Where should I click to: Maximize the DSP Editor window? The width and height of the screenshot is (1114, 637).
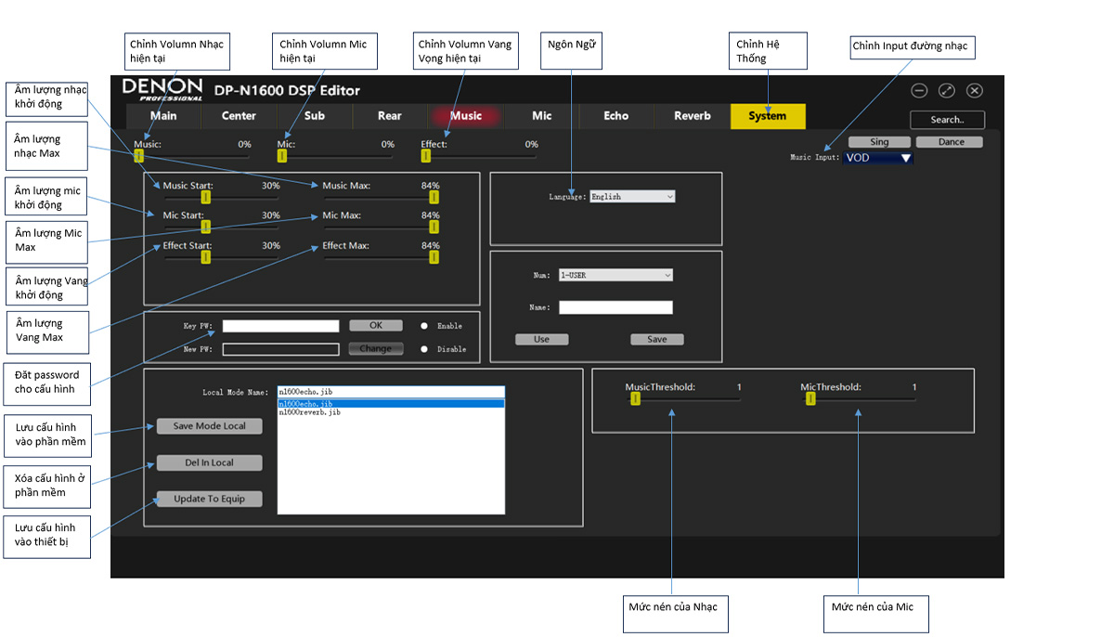(946, 90)
